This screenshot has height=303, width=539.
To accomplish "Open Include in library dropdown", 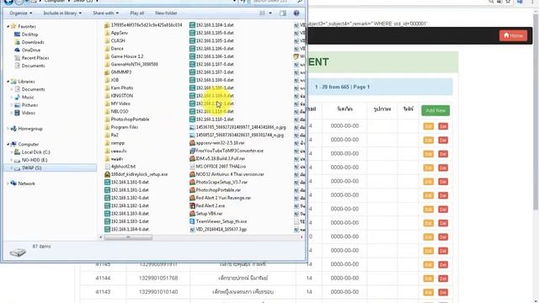I will pyautogui.click(x=62, y=13).
